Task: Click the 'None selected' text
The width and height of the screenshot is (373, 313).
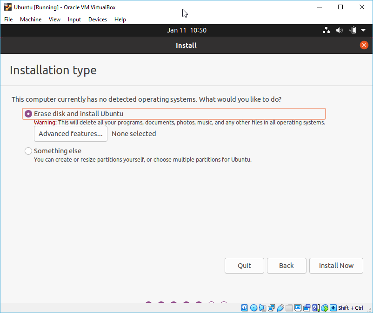Action: pos(133,134)
